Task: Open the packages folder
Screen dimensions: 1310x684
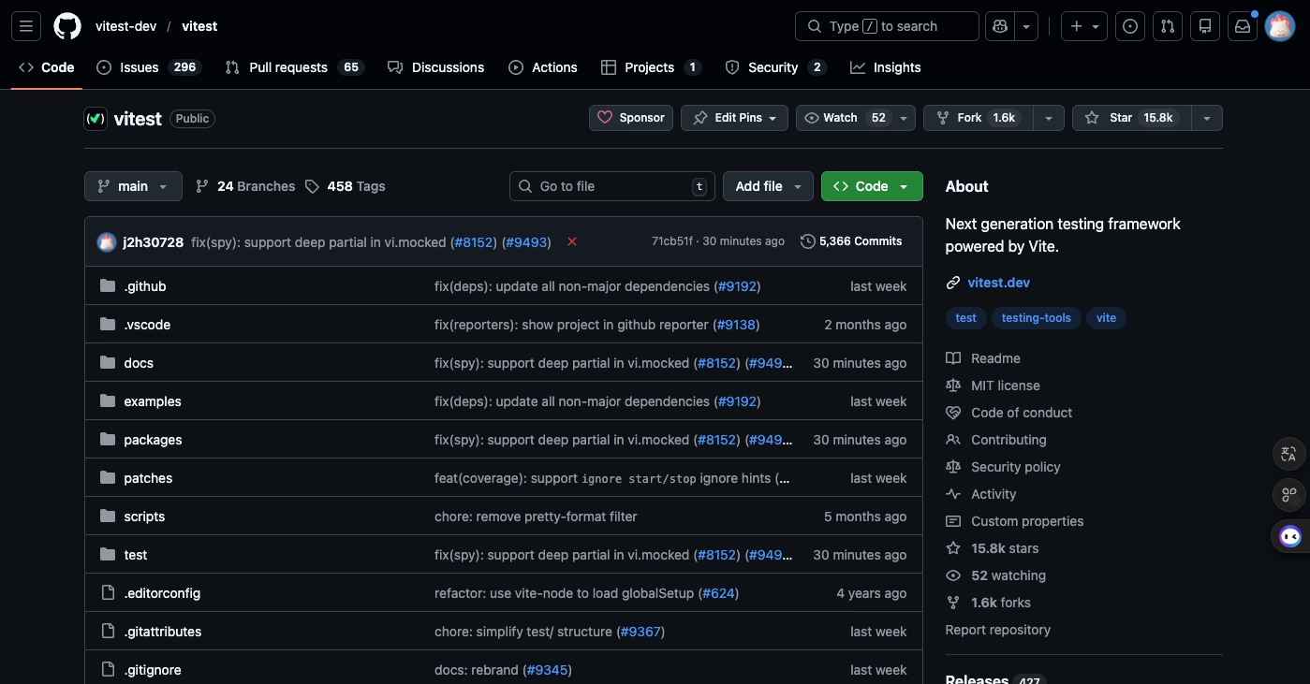Action: [153, 440]
